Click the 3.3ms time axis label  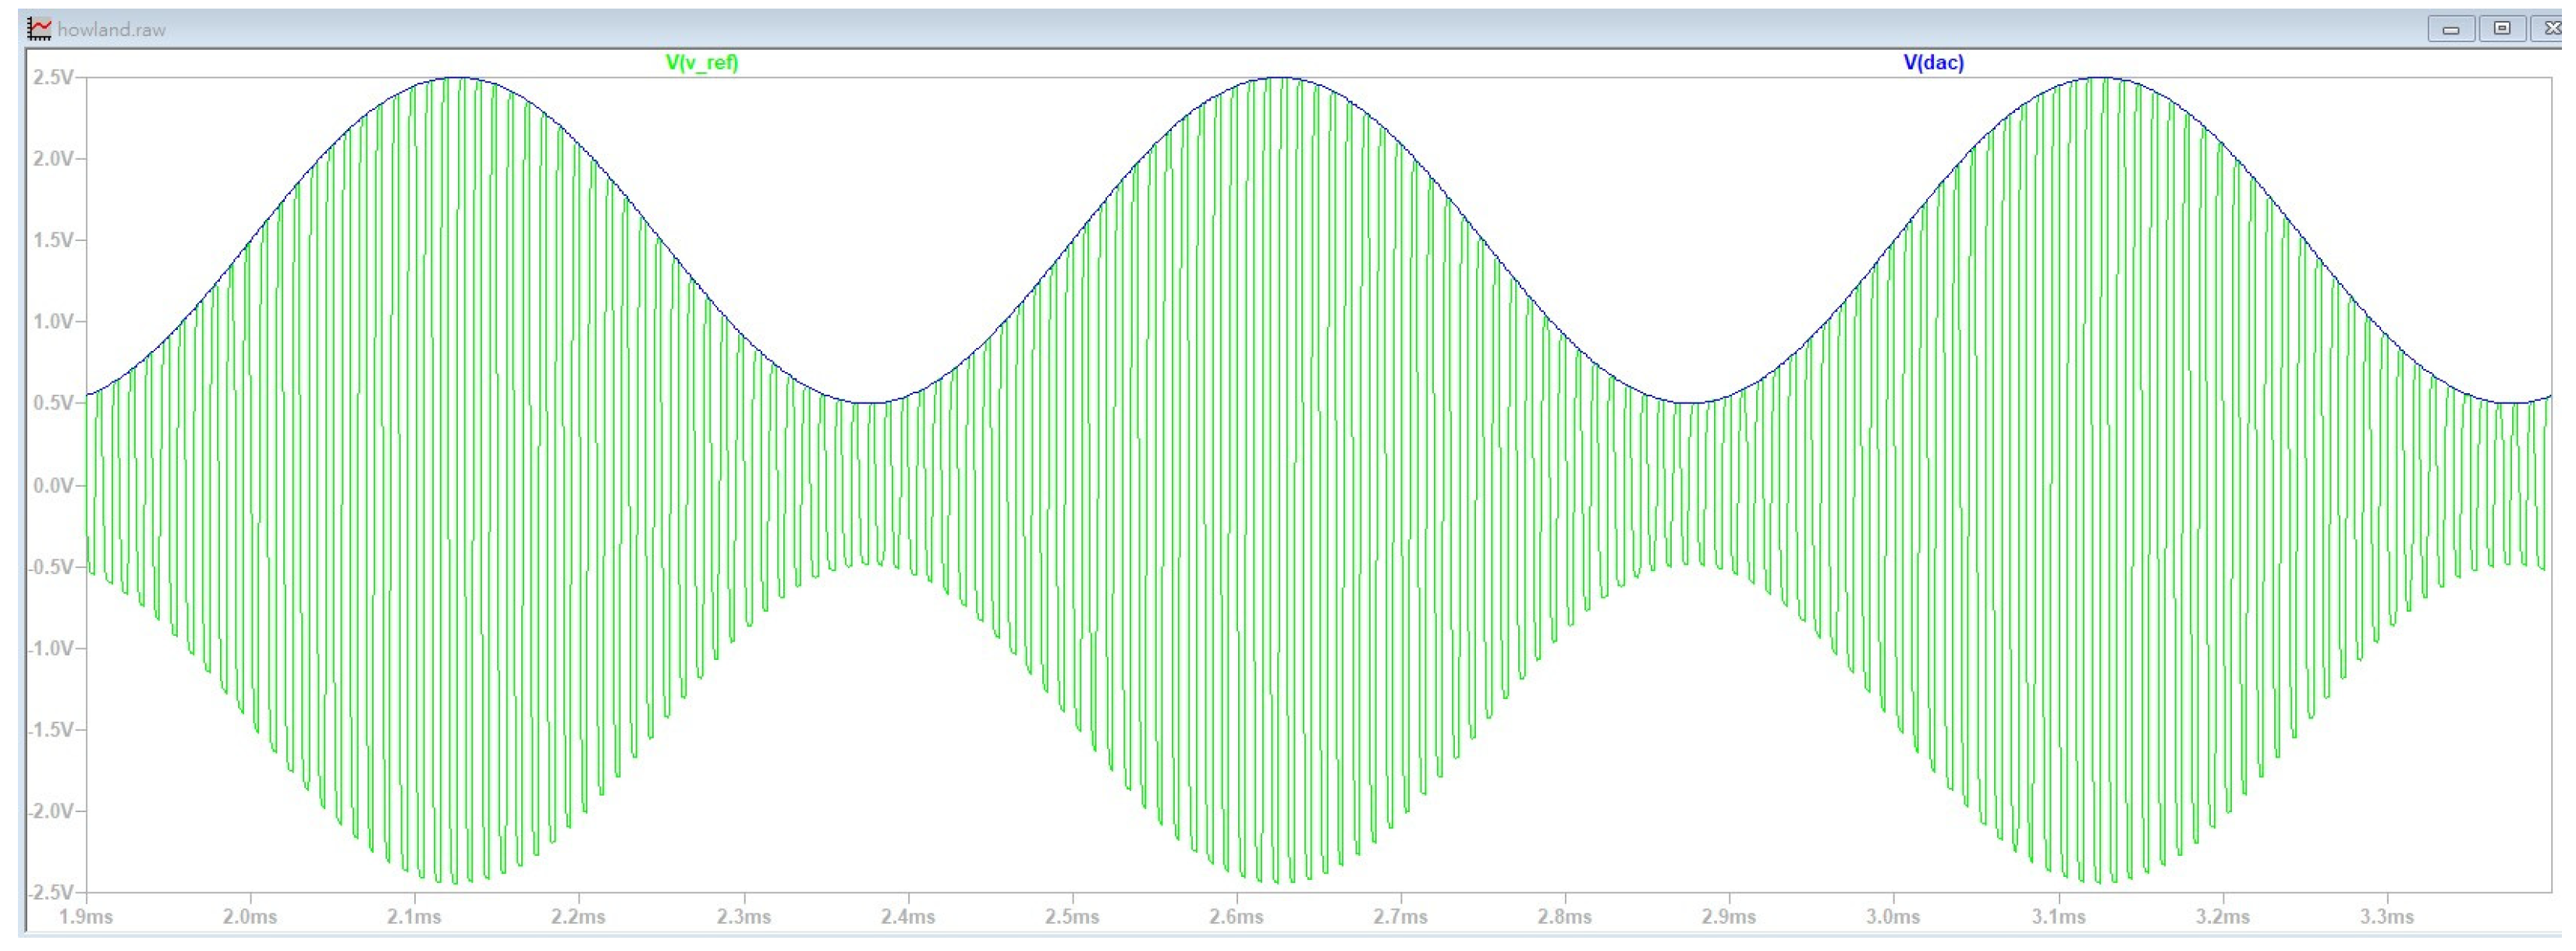click(2387, 917)
